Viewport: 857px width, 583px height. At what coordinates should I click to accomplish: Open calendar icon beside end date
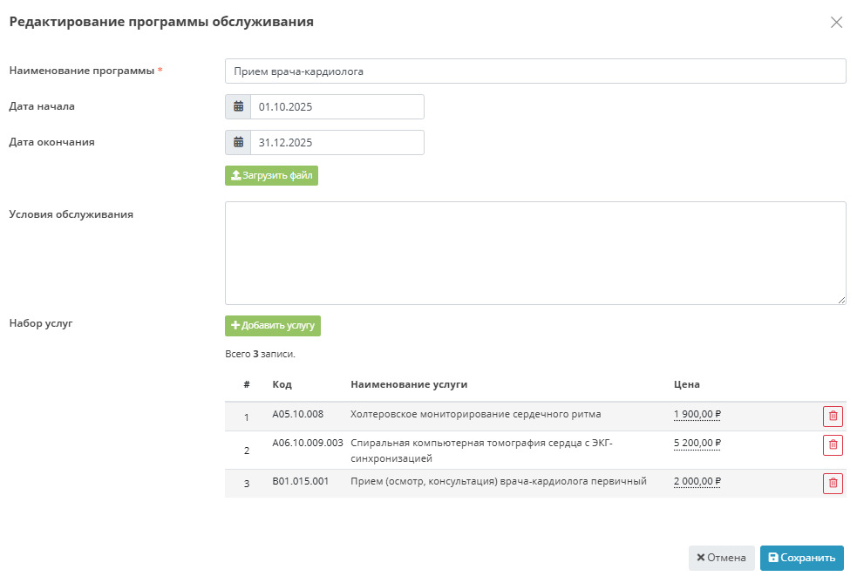(238, 143)
